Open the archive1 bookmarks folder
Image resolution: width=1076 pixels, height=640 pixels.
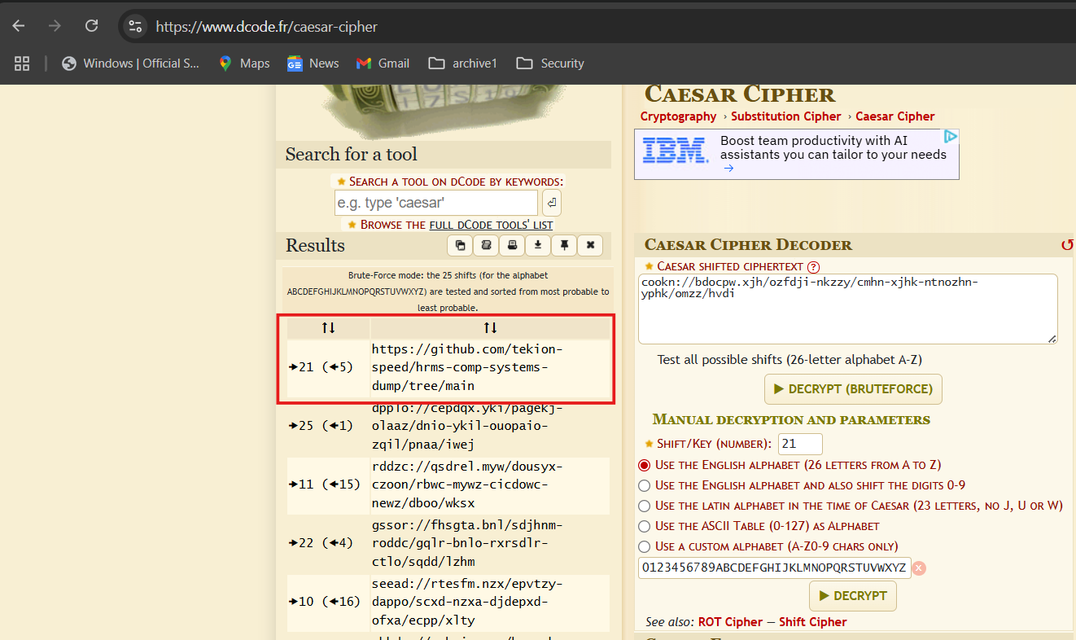coord(463,64)
